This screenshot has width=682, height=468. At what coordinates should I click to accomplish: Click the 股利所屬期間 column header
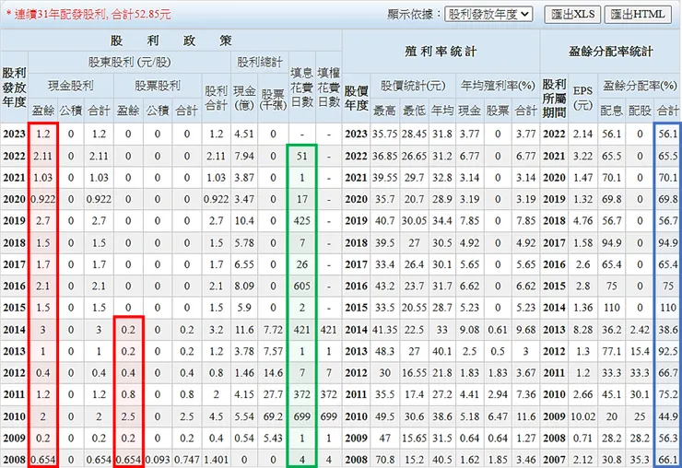tap(554, 99)
